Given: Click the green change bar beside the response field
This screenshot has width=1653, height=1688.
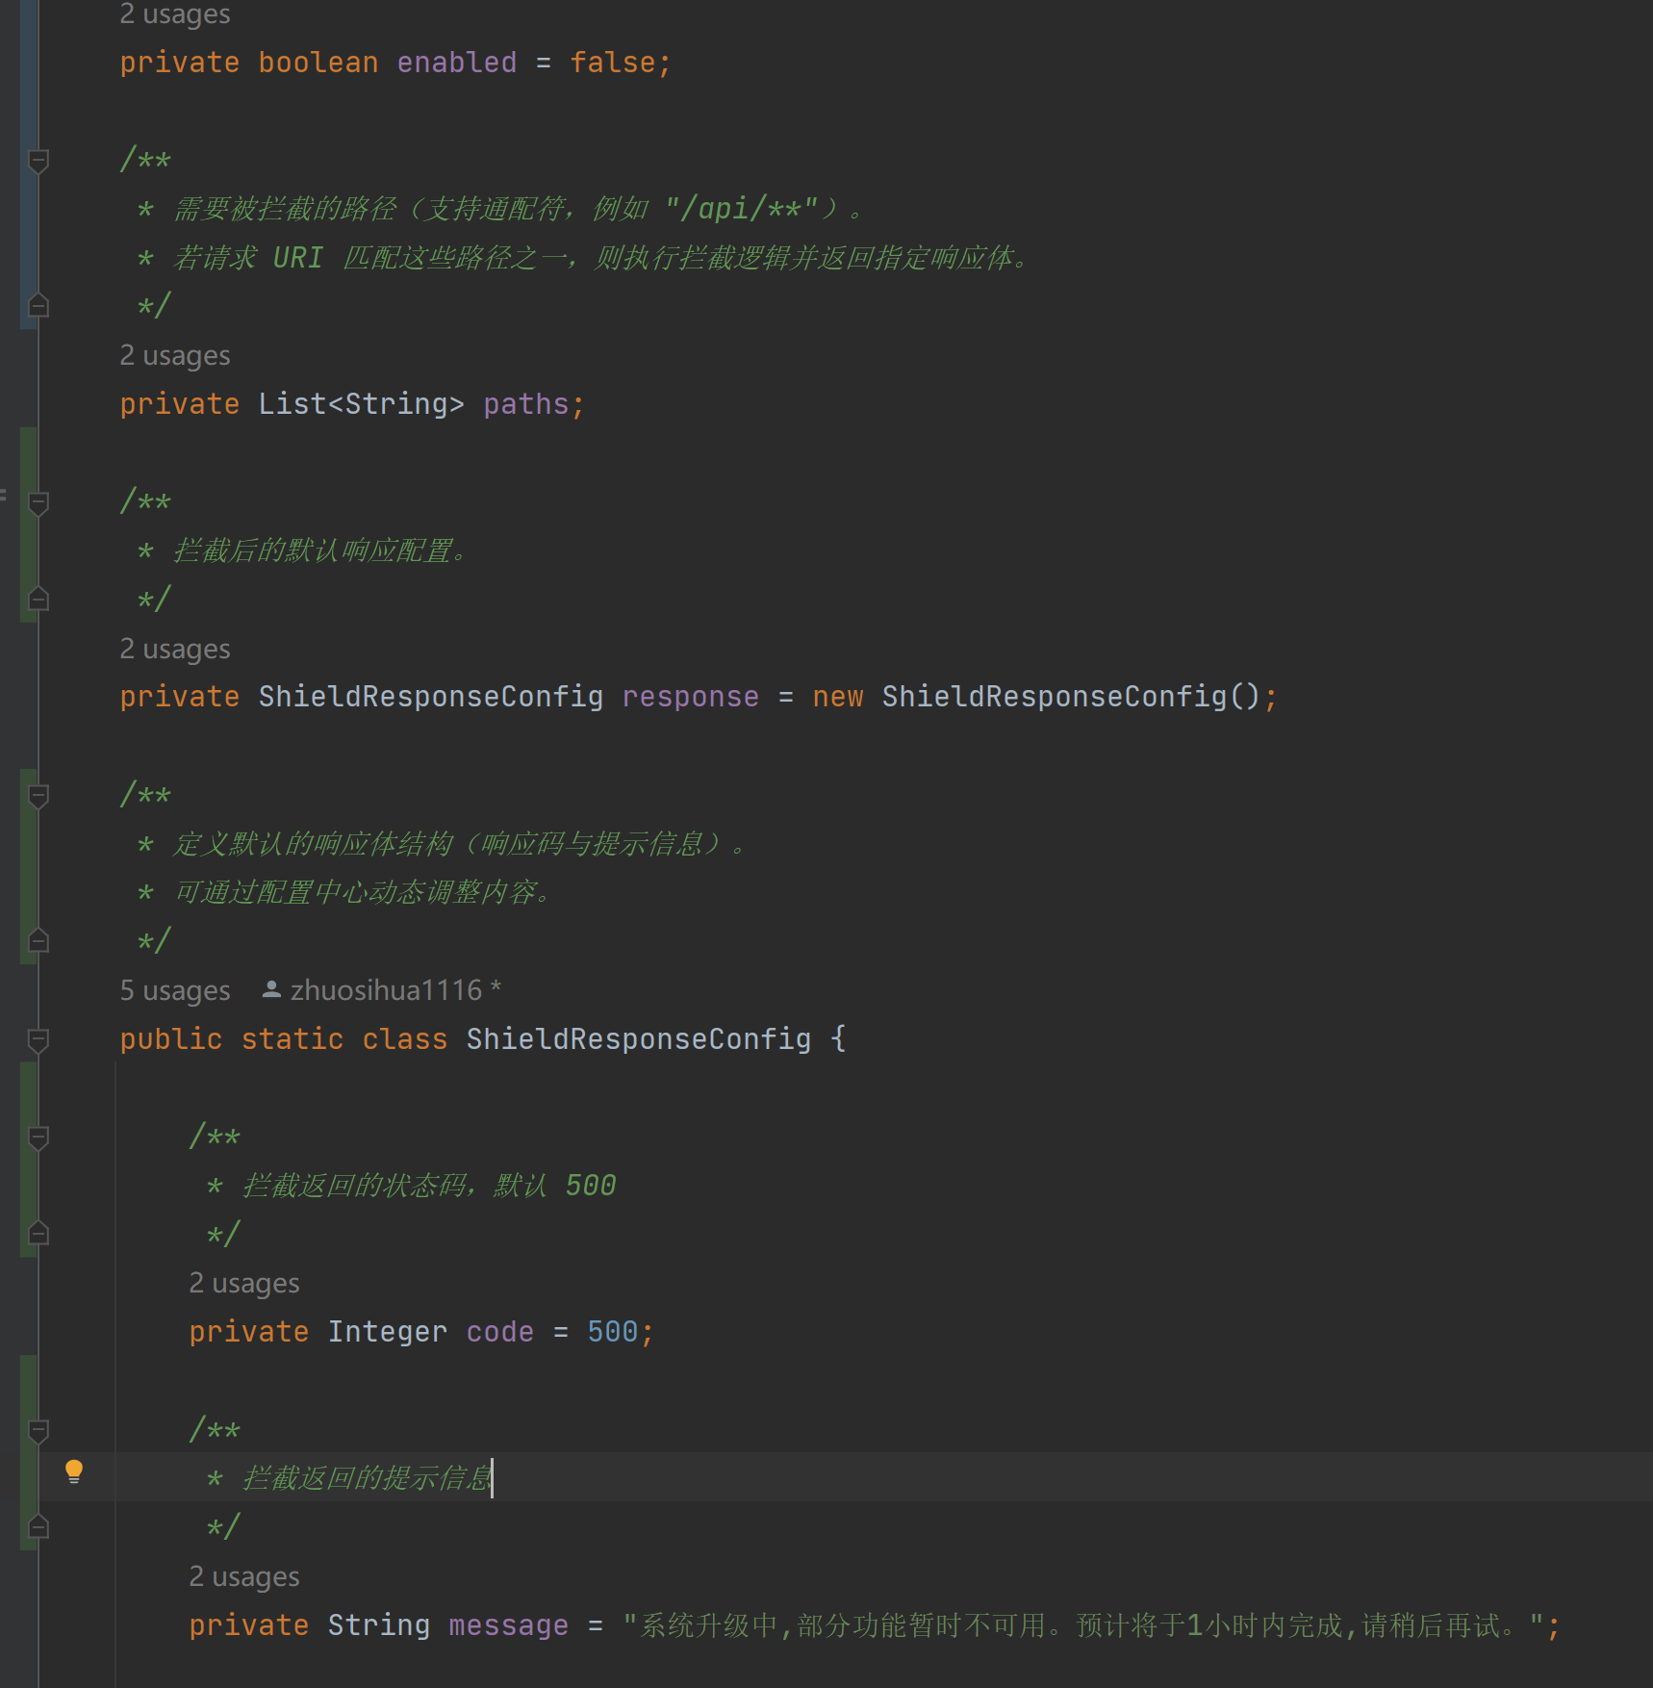Looking at the screenshot, I should pyautogui.click(x=27, y=539).
